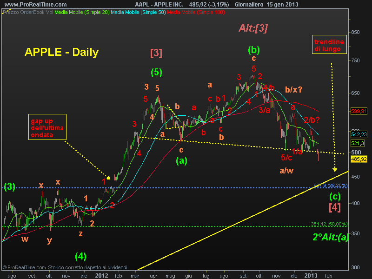Click the 361,12 (50,00%) Fibonacci label
Screen dimensions: 372x279
click(329, 224)
